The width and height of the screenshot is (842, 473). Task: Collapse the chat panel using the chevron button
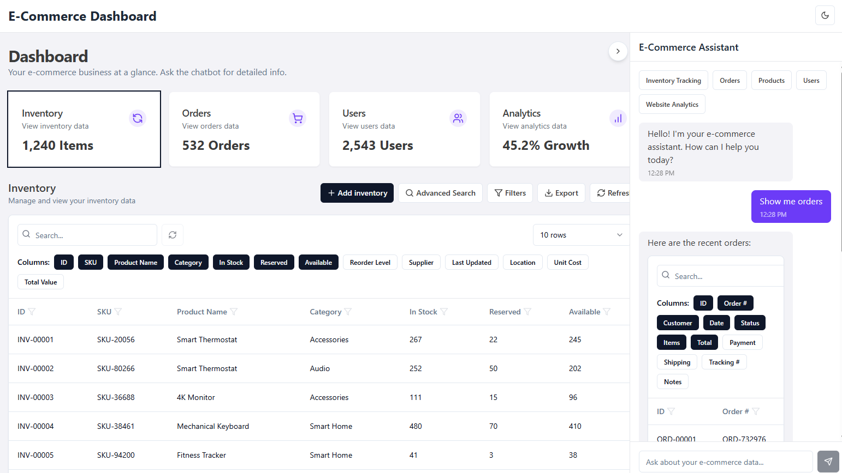(x=618, y=51)
